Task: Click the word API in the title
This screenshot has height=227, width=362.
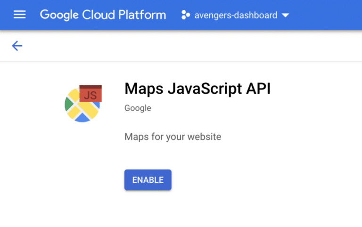Action: pos(258,89)
